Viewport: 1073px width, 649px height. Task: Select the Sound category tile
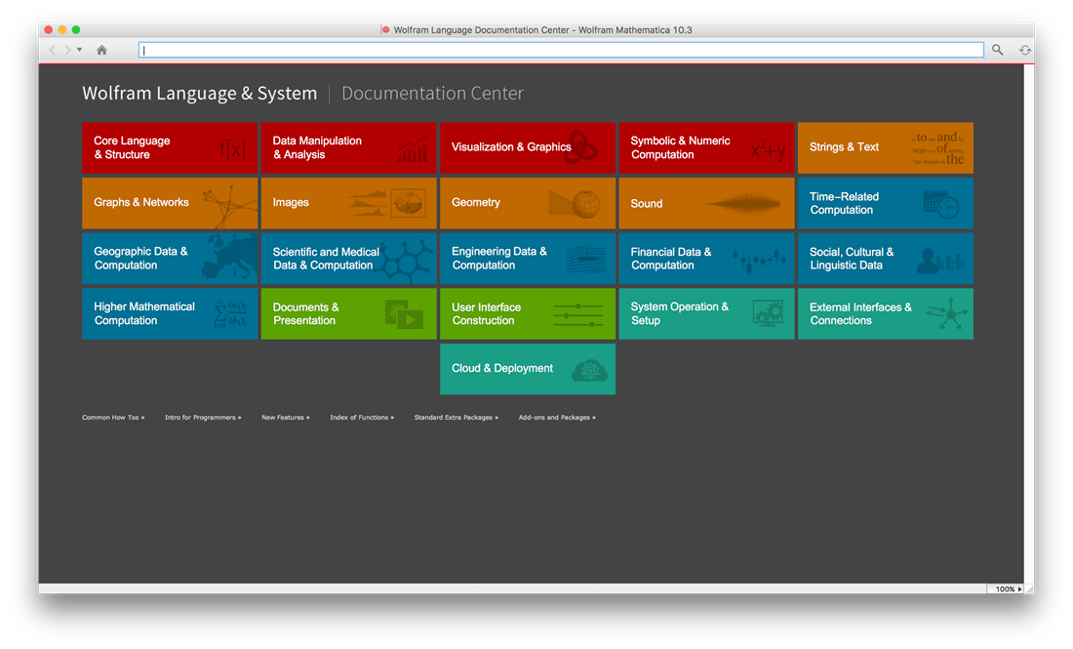pos(706,203)
